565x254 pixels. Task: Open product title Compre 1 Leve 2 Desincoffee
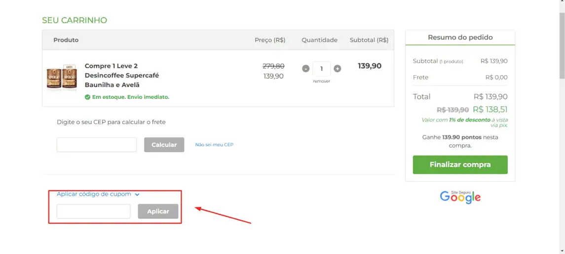pos(122,76)
